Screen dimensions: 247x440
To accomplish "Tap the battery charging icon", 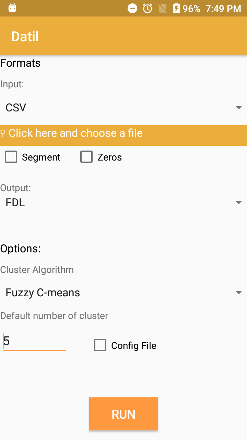I will click(176, 8).
